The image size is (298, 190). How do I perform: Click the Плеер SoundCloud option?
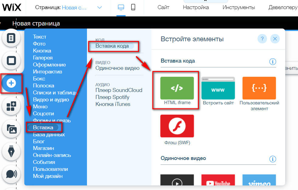point(119,90)
